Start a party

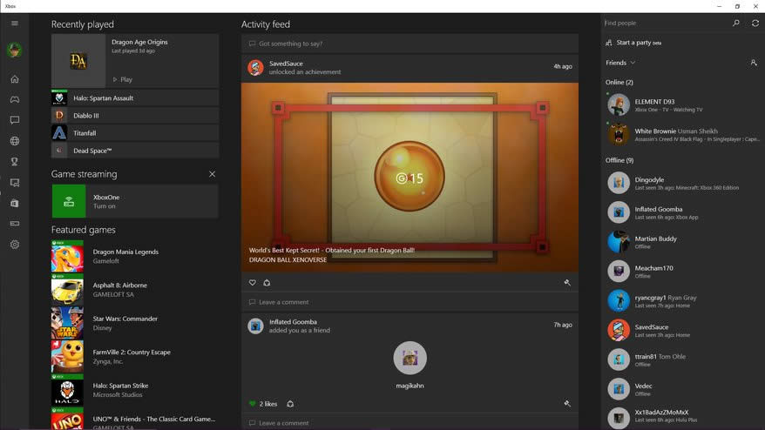[633, 43]
